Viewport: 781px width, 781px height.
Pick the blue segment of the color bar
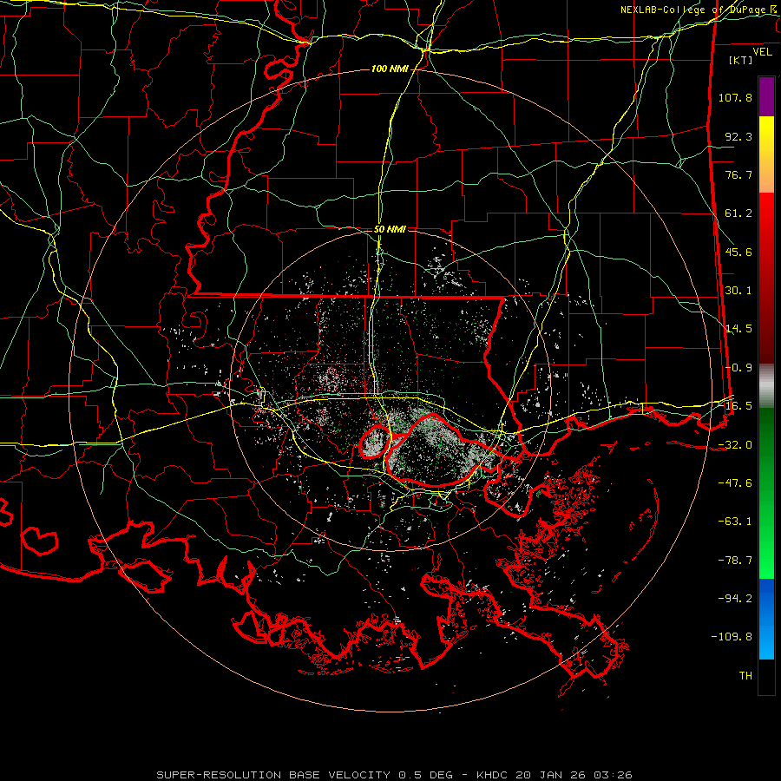766,619
